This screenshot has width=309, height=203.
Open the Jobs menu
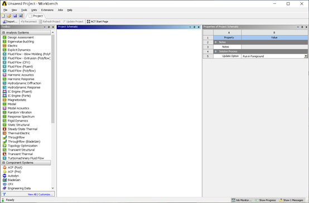point(60,10)
